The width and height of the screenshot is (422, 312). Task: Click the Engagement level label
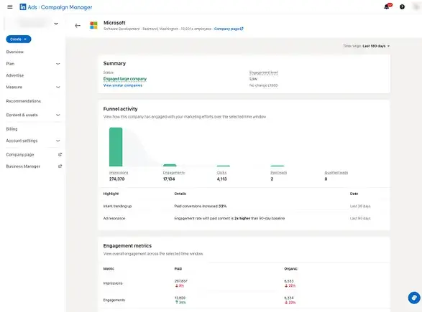click(264, 72)
